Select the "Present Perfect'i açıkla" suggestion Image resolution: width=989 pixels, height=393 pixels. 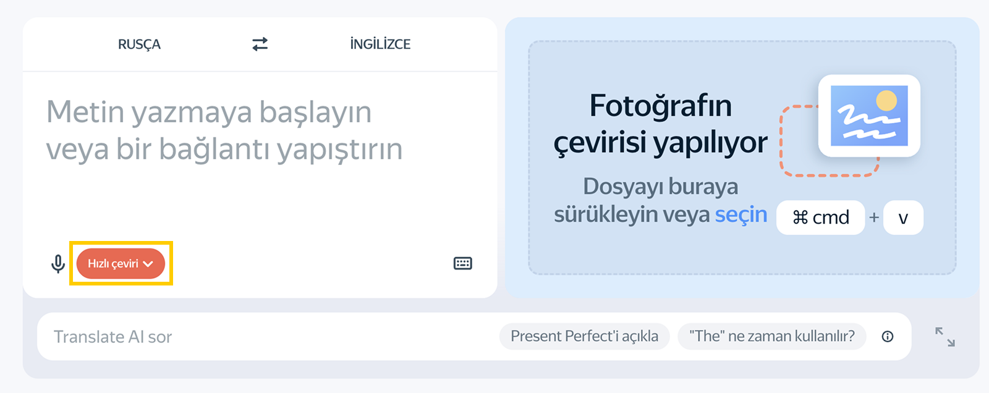pyautogui.click(x=584, y=337)
